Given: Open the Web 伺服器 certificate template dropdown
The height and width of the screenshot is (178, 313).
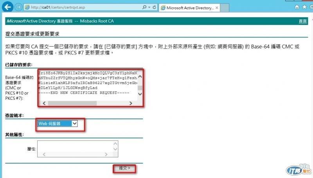Looking at the screenshot, I should pyautogui.click(x=58, y=124).
